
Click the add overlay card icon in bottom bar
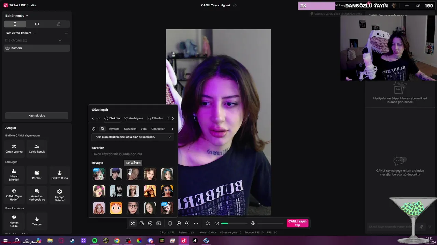tap(159, 223)
